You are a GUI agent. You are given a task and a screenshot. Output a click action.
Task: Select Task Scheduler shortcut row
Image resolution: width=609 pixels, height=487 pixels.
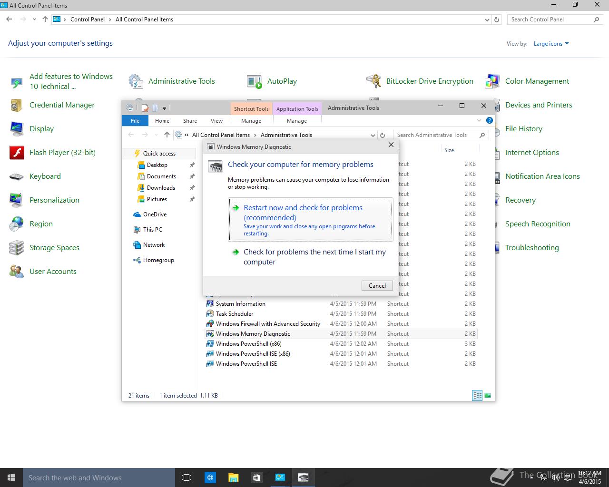click(341, 314)
